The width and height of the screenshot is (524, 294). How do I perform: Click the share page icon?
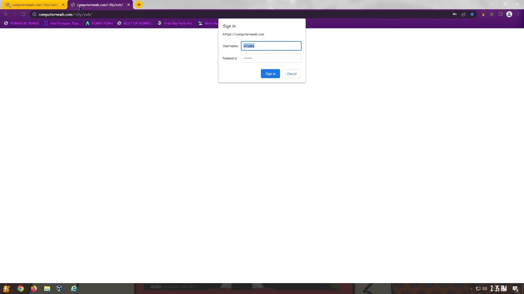click(463, 14)
